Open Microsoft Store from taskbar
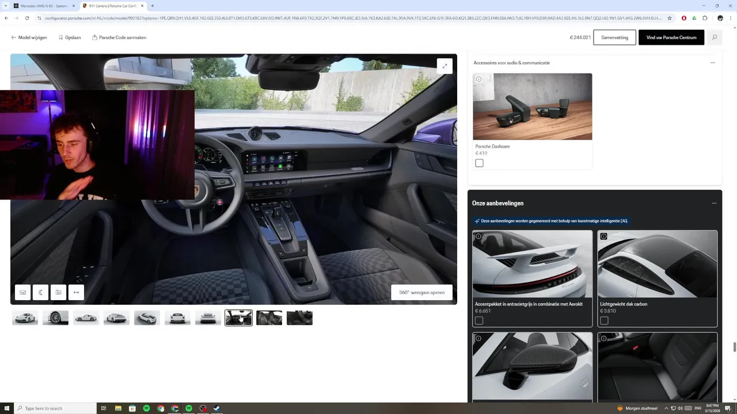This screenshot has width=737, height=414. coord(132,408)
